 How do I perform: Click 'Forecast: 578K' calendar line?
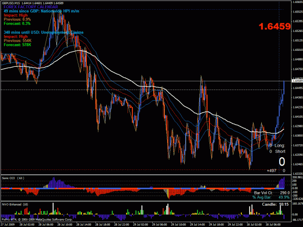point(17,45)
